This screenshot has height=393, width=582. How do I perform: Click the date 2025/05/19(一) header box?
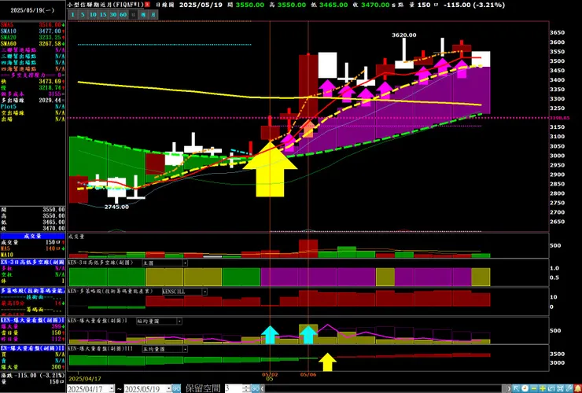point(32,10)
